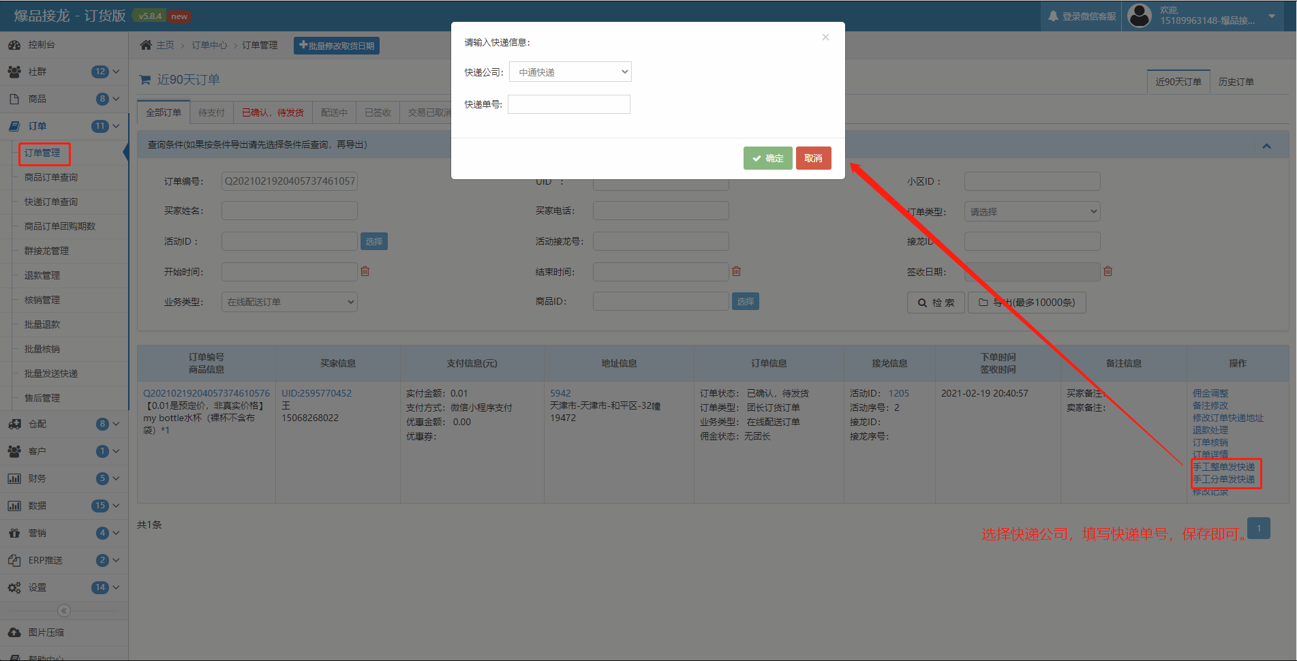Open the account dropdown caret

[x=1272, y=16]
